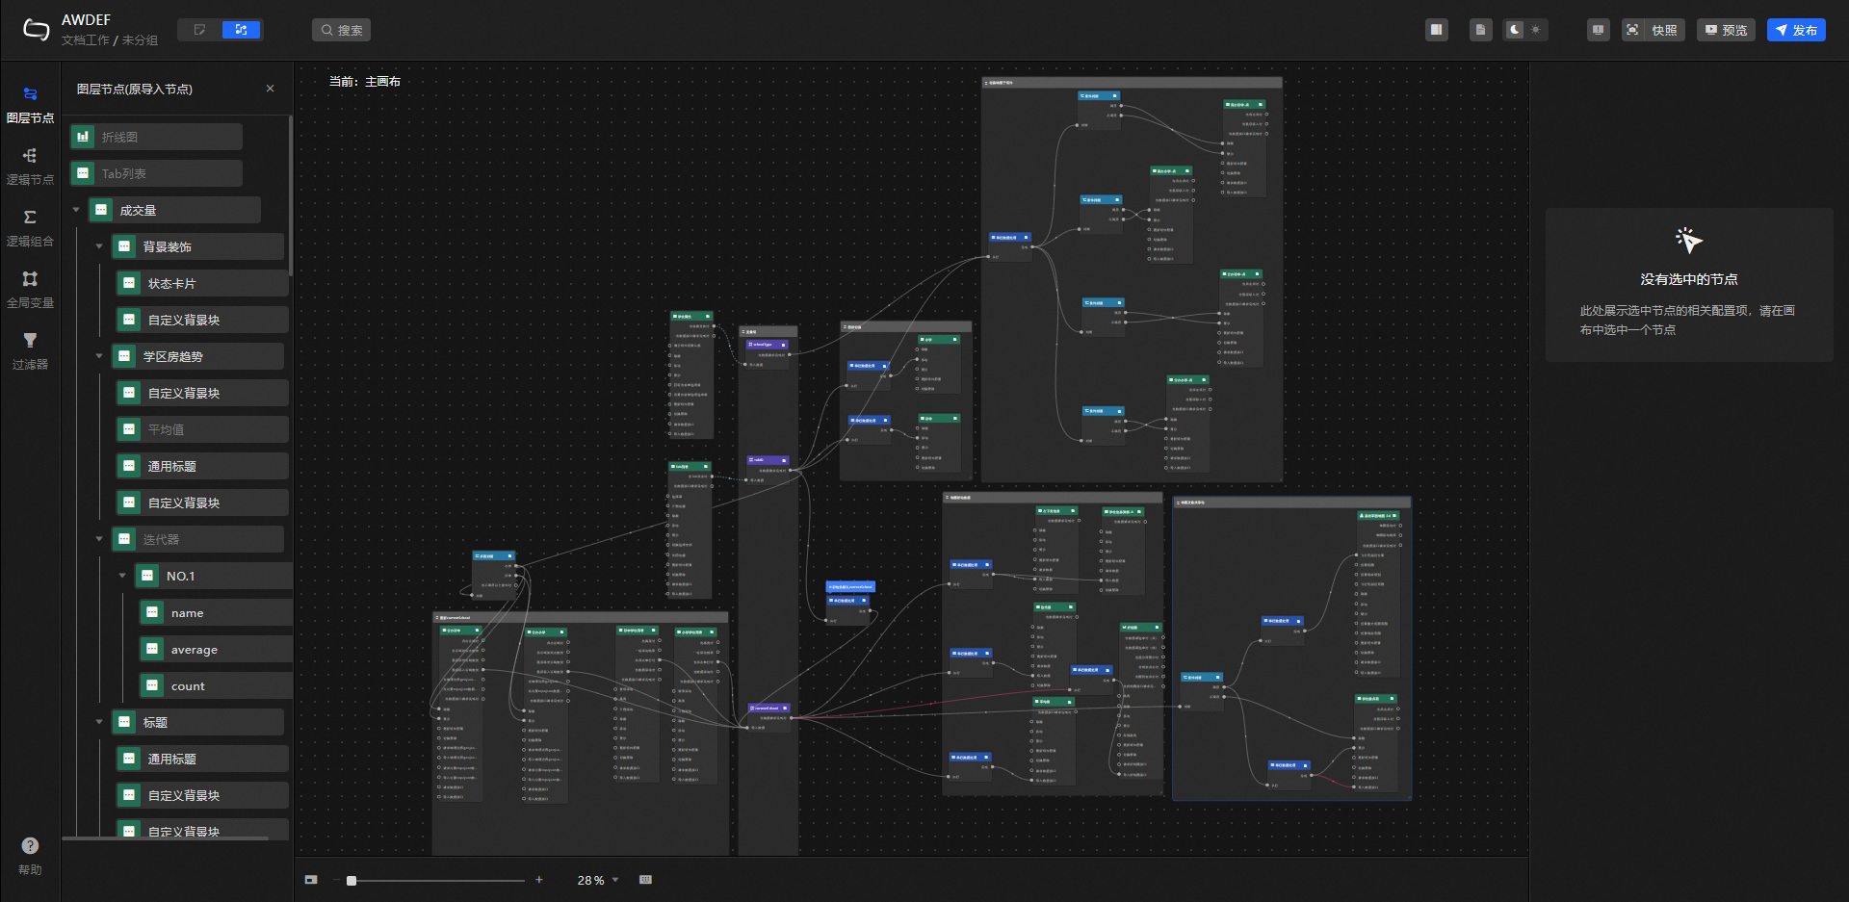Enable dark theme with the moon icon
1849x902 pixels.
click(1515, 30)
